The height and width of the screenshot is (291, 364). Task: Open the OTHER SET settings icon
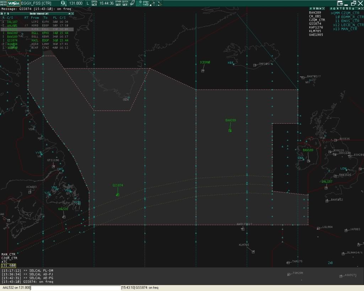pos(118,3)
